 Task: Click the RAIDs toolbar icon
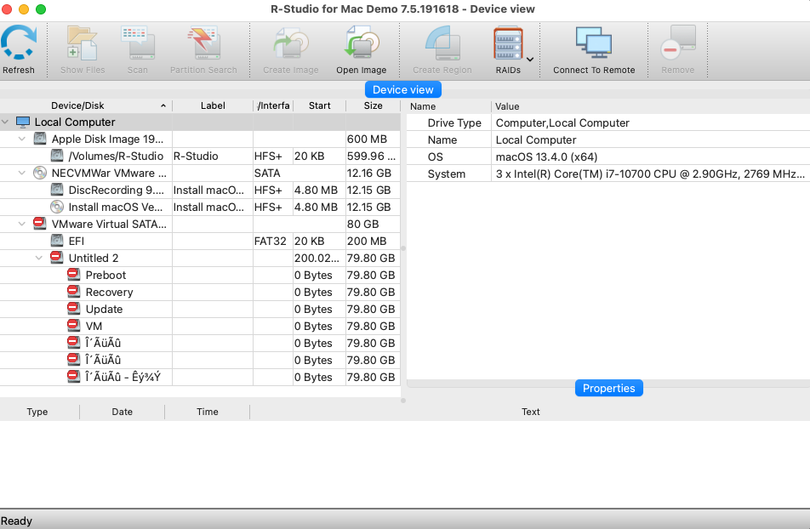508,43
